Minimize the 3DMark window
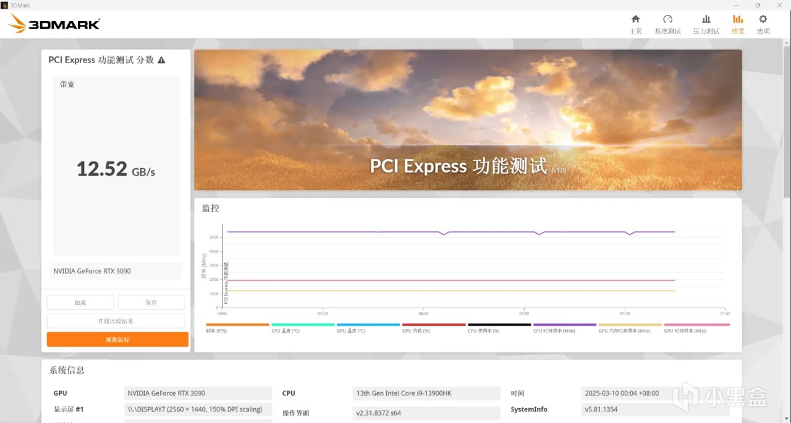Viewport: 791px width, 423px height. click(x=737, y=5)
